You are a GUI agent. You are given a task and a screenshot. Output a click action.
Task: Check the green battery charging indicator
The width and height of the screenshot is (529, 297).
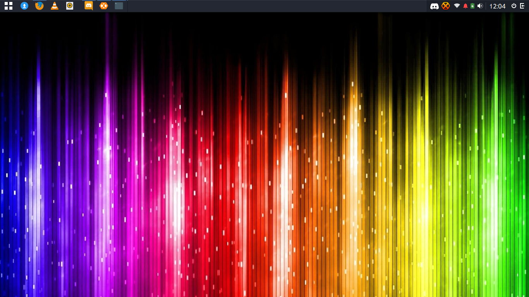[472, 6]
